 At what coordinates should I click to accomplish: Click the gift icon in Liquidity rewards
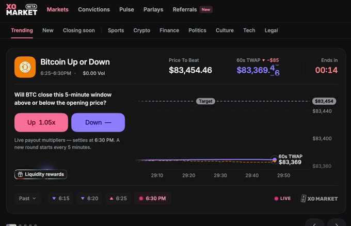click(20, 174)
